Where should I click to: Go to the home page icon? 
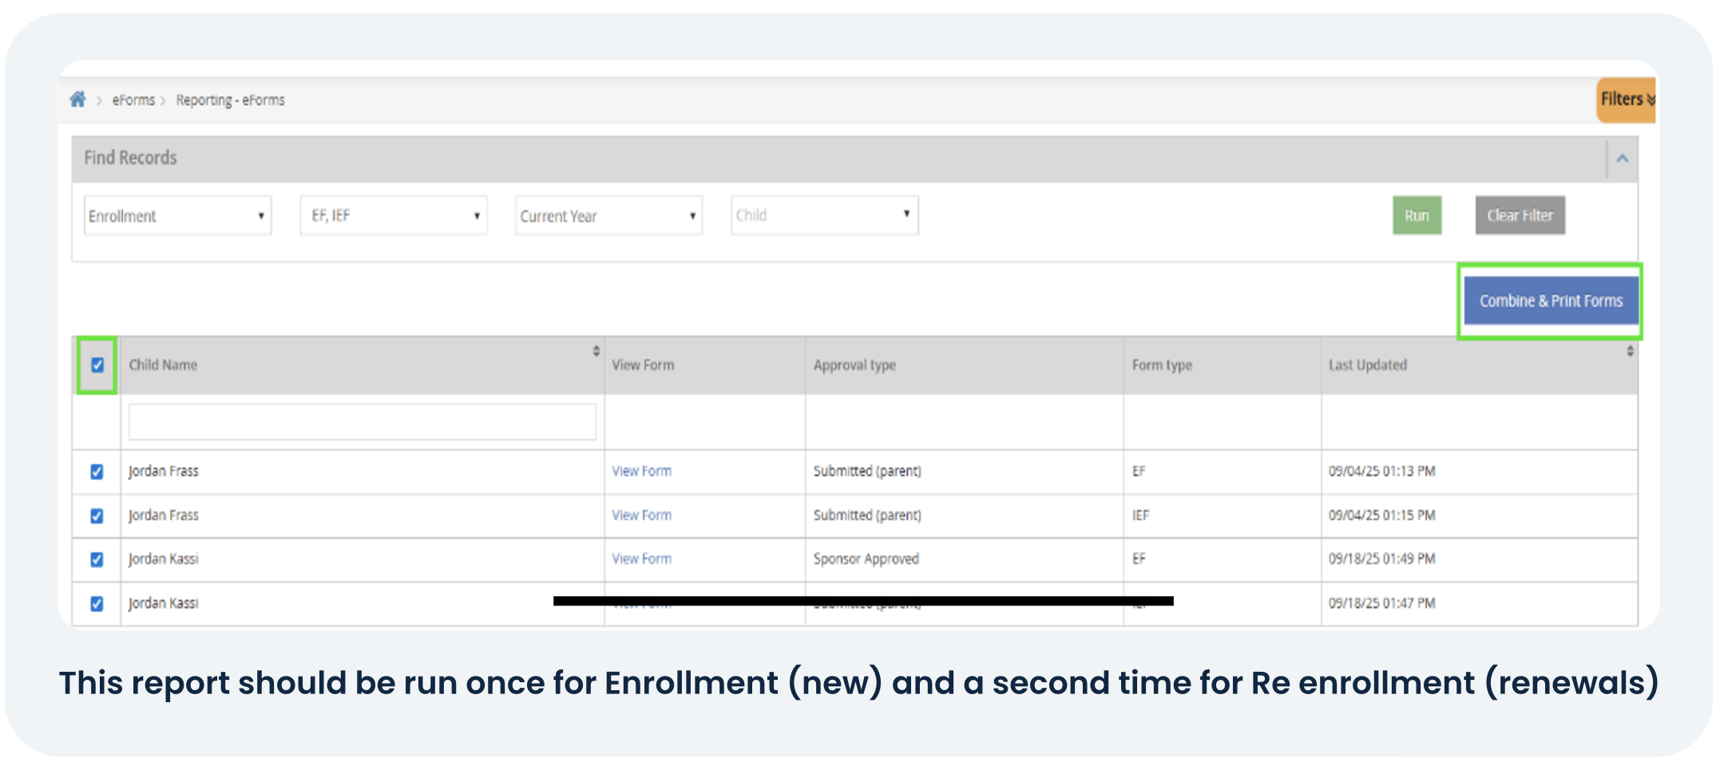click(77, 100)
